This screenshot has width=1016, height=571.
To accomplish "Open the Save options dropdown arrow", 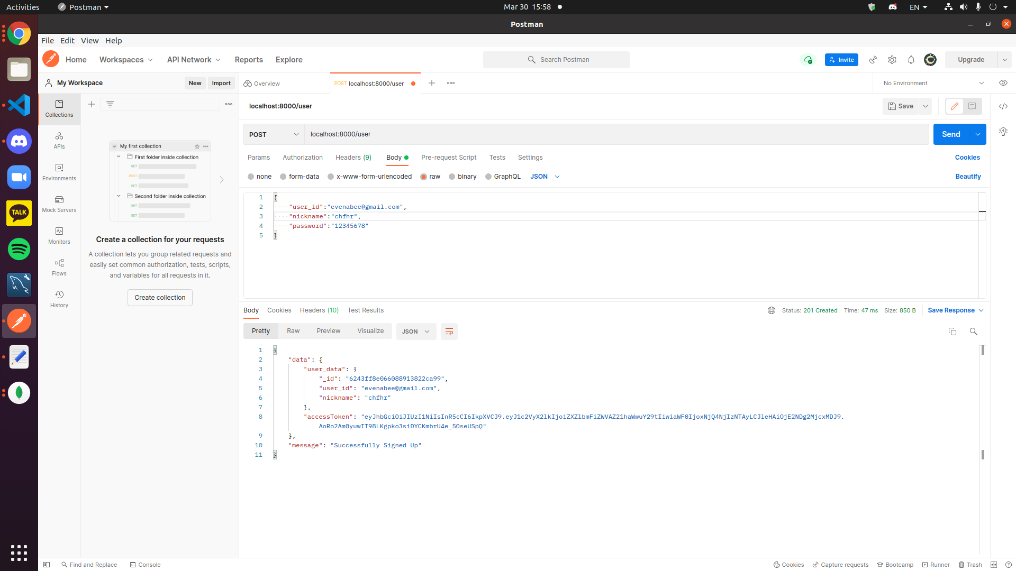I will (926, 106).
